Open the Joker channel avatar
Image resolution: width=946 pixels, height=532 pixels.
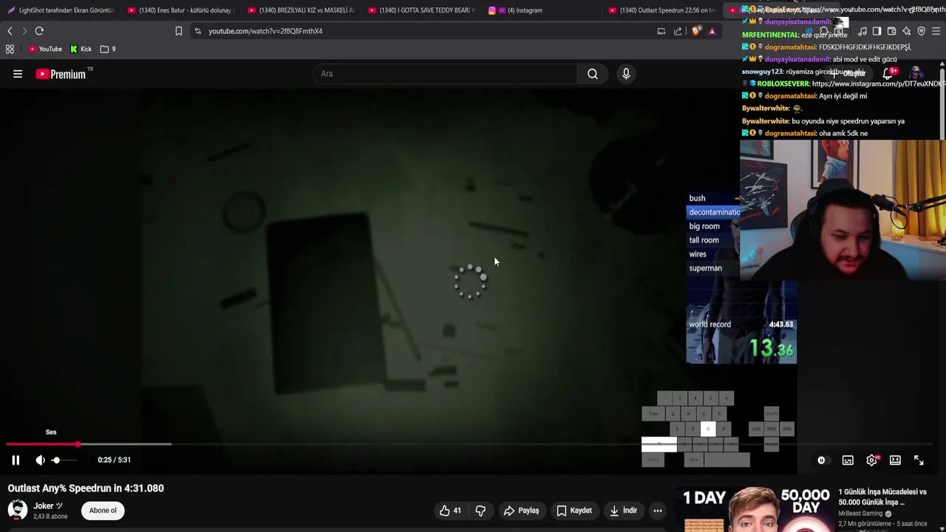(x=18, y=510)
